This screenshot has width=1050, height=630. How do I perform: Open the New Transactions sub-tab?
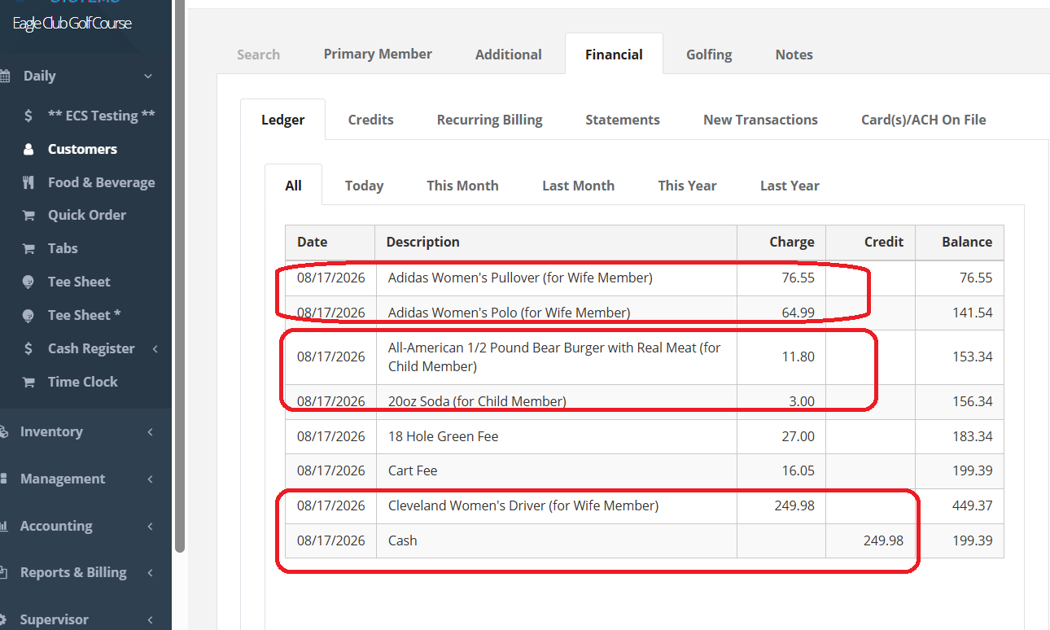[x=760, y=120]
